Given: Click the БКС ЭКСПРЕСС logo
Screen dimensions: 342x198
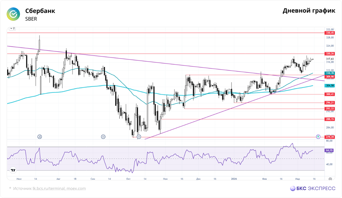Looking at the screenshot, I should click(x=313, y=188).
